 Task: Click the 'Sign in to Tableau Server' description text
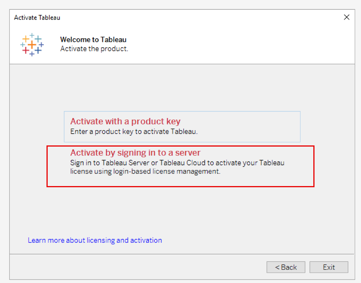177,167
